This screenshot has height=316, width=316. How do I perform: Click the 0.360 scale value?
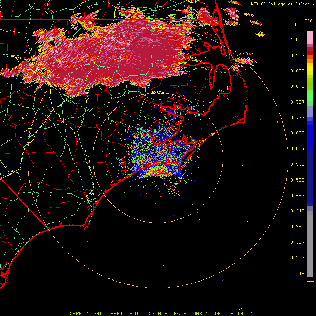pyautogui.click(x=297, y=227)
